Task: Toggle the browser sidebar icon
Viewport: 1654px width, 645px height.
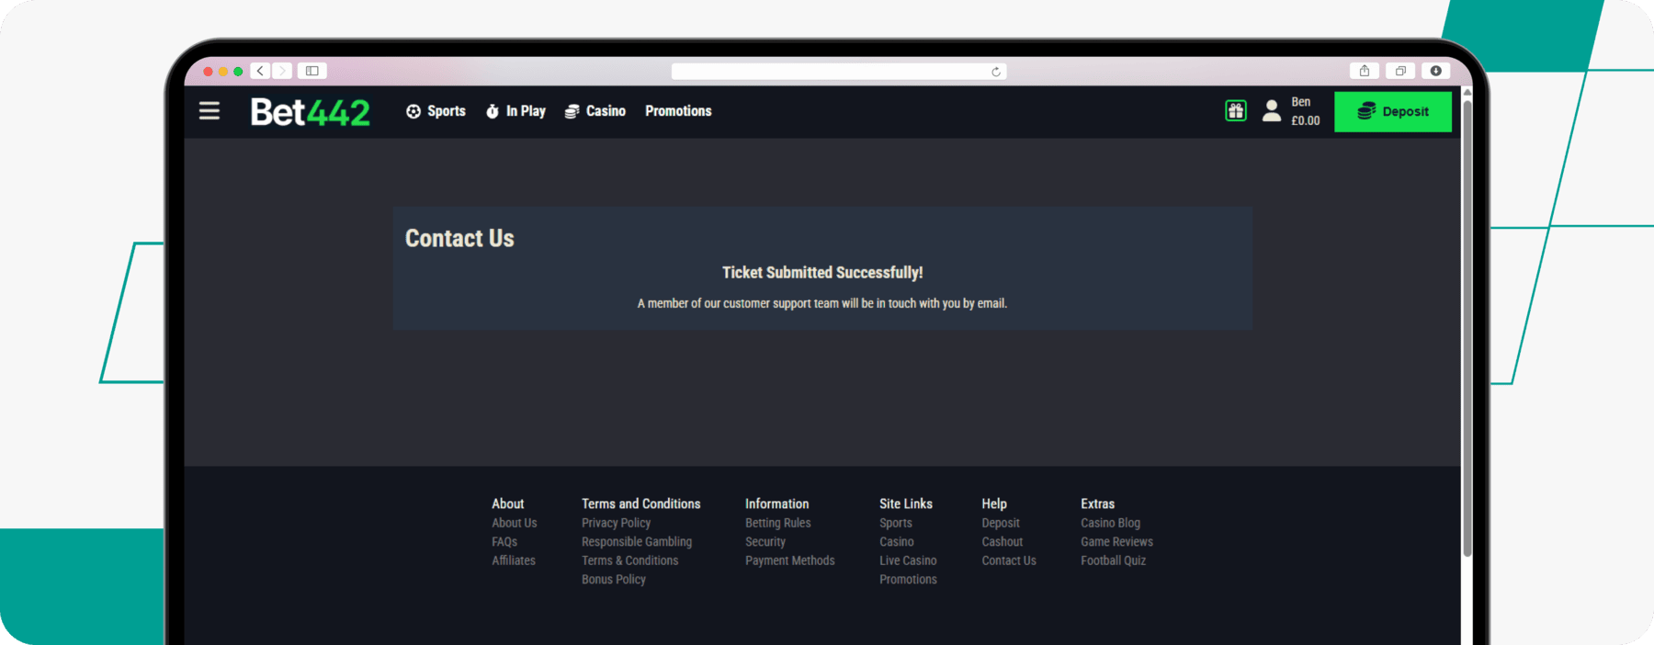Action: click(x=312, y=71)
